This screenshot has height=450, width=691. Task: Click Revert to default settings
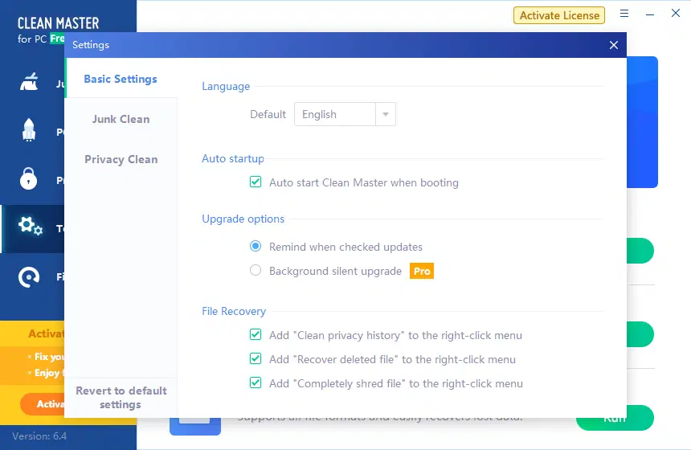tap(121, 398)
